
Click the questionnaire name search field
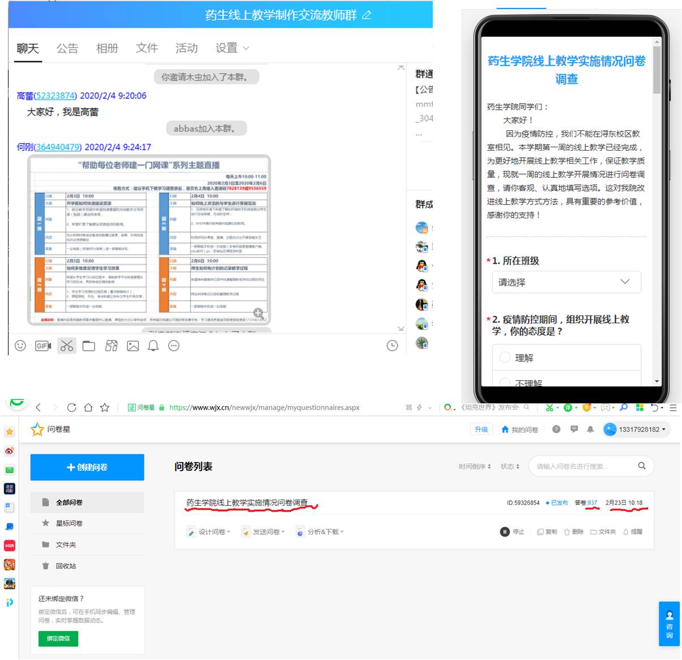[583, 466]
